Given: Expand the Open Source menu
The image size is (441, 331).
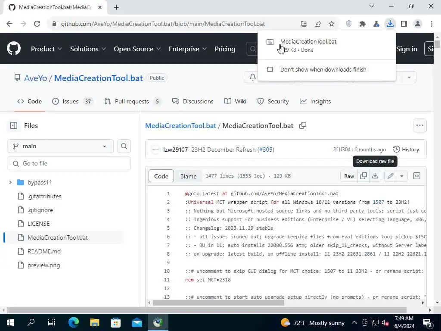Looking at the screenshot, I should [x=137, y=49].
